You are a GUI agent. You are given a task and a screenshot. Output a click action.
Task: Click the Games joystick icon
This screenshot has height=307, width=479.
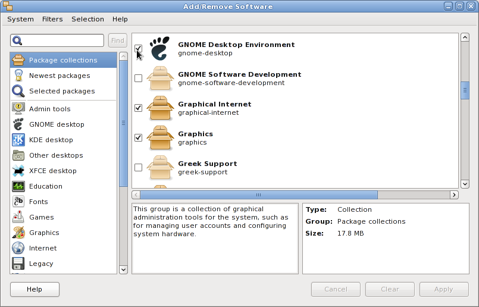[18, 217]
